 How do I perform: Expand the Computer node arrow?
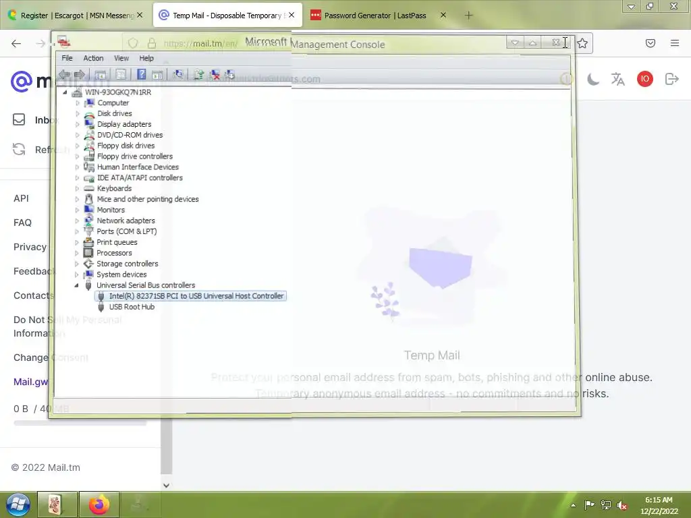[x=78, y=103]
